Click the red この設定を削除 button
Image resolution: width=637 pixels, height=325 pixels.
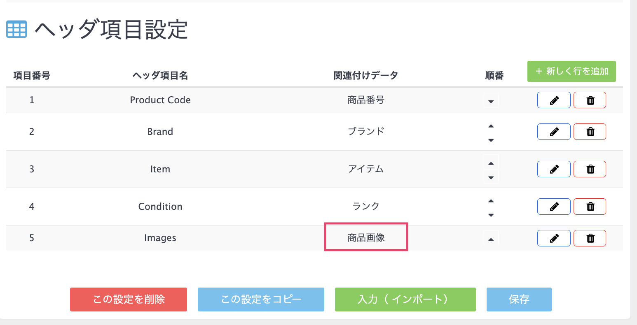(x=129, y=299)
